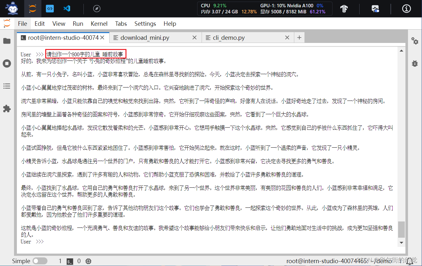Open the Tabs menu
Image resolution: width=422 pixels, height=266 pixels.
pyautogui.click(x=121, y=24)
